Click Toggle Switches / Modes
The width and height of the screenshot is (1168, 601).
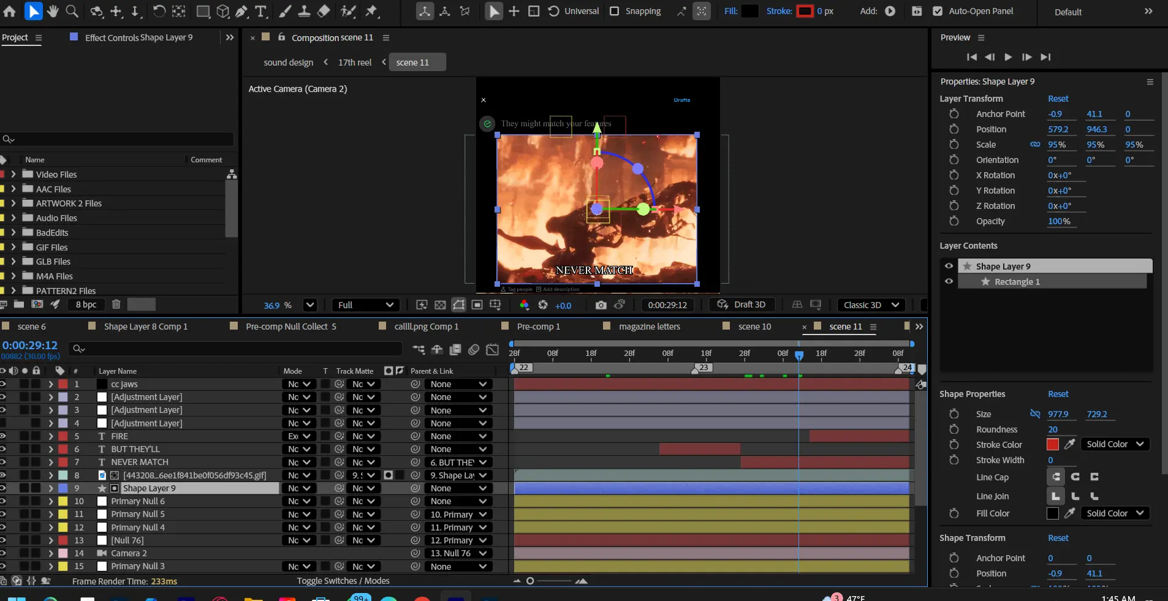click(343, 581)
